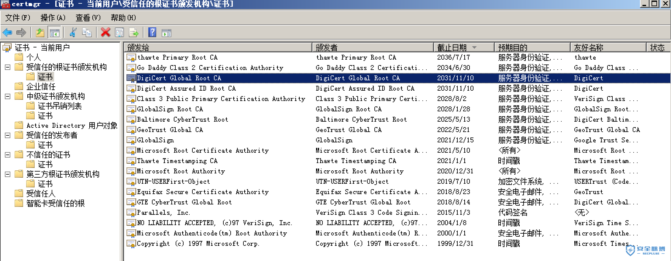Open Properties from the toolbar icon

(119, 33)
